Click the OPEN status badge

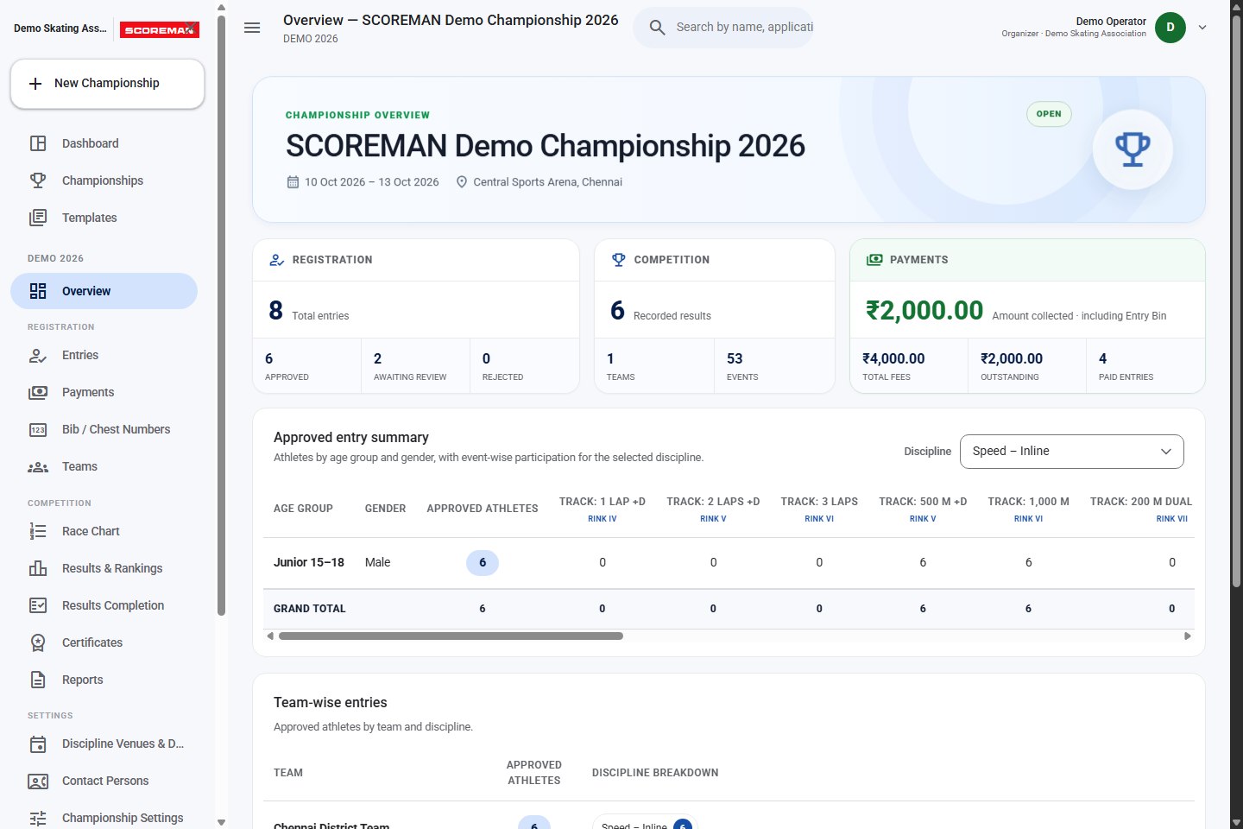pyautogui.click(x=1049, y=114)
